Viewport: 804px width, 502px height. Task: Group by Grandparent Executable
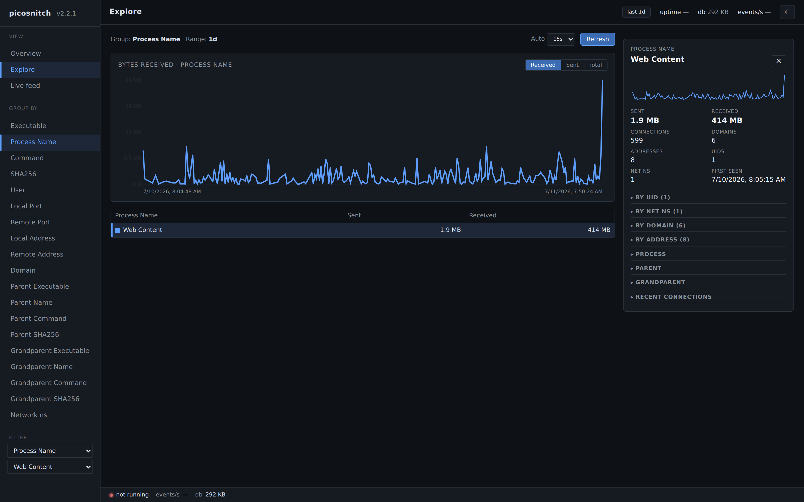pos(50,351)
